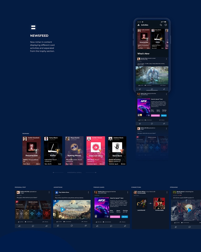Click the Newsfeed section icon
Screen dimensions: 201x252
(x=33, y=27)
